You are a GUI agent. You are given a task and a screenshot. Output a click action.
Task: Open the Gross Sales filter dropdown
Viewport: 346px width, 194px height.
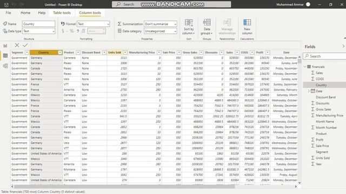[201, 52]
